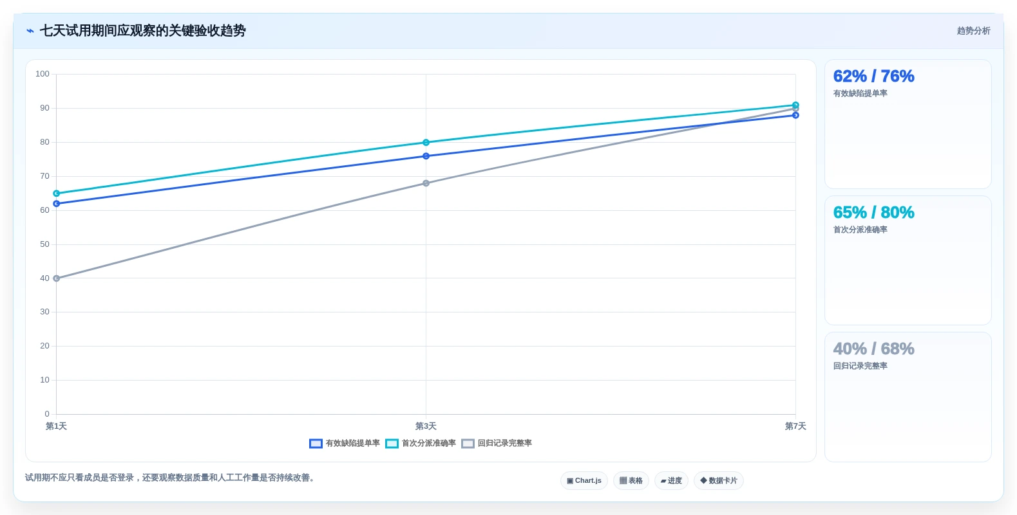Click the 65% / 80% card value
Viewport: 1017px width, 515px height.
click(873, 213)
